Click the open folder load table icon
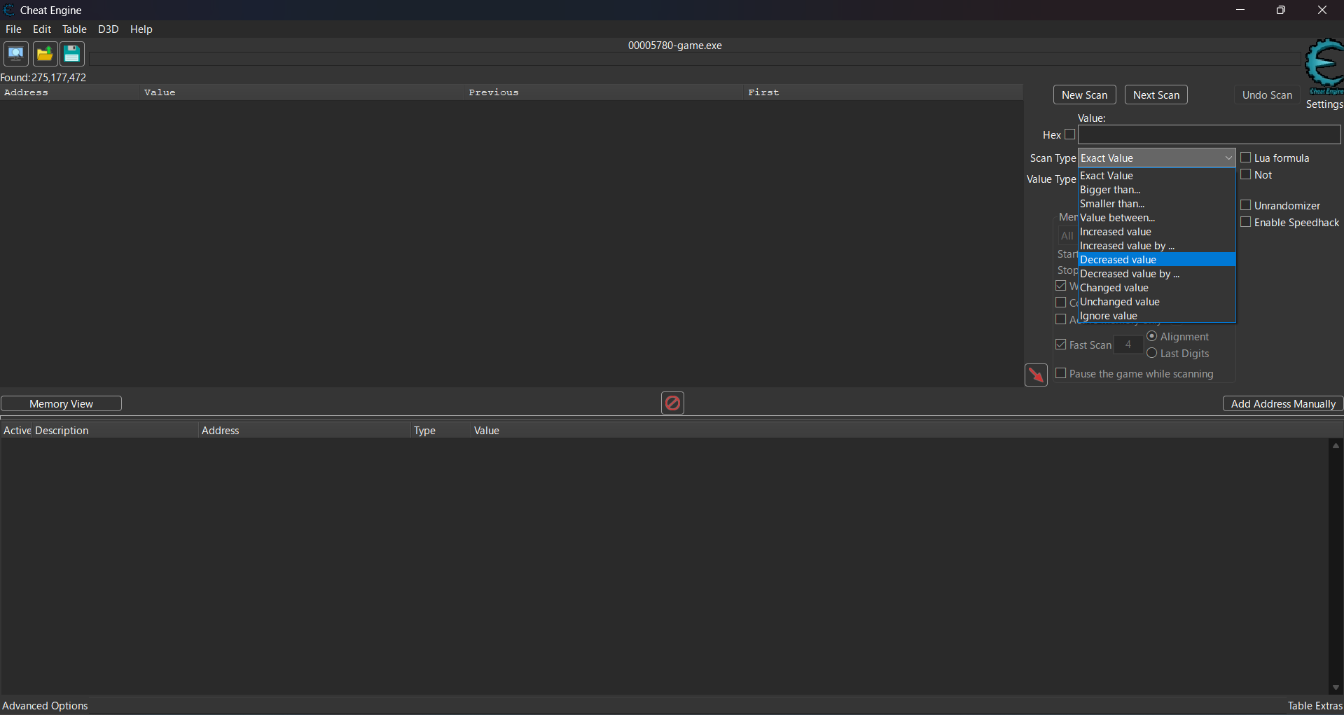1344x715 pixels. pyautogui.click(x=45, y=54)
